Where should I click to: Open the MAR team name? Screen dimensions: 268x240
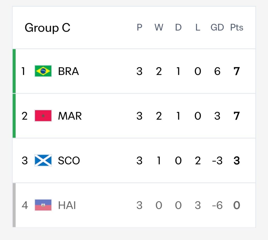point(70,116)
